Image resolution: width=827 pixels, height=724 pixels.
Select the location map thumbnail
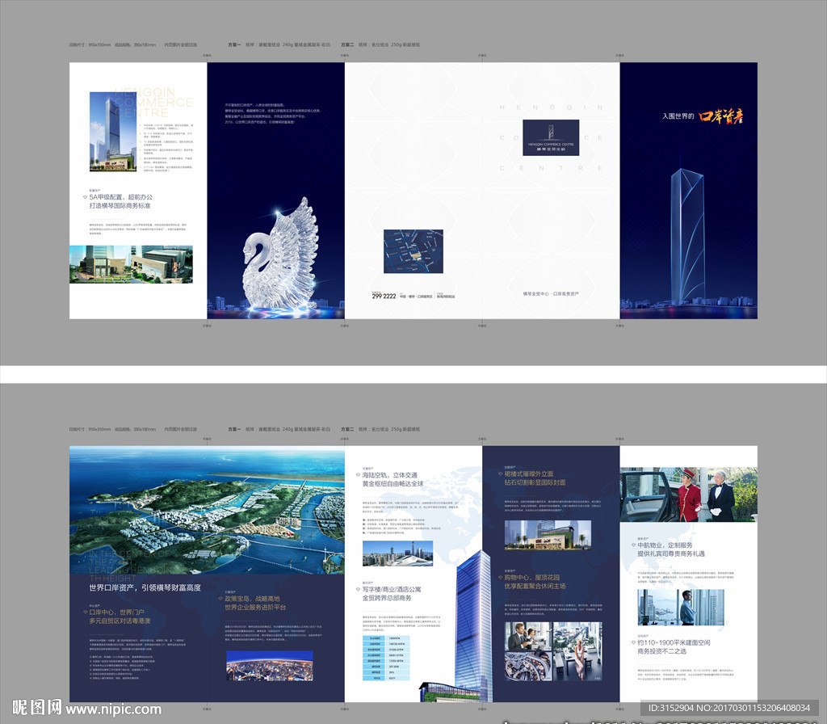[413, 251]
